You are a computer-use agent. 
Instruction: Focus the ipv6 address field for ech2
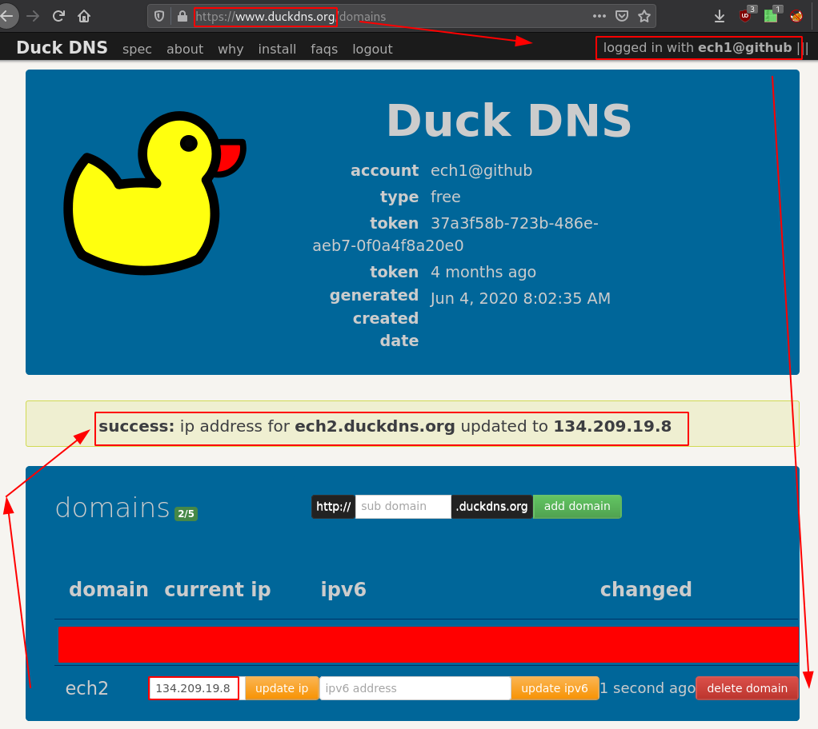(x=415, y=688)
